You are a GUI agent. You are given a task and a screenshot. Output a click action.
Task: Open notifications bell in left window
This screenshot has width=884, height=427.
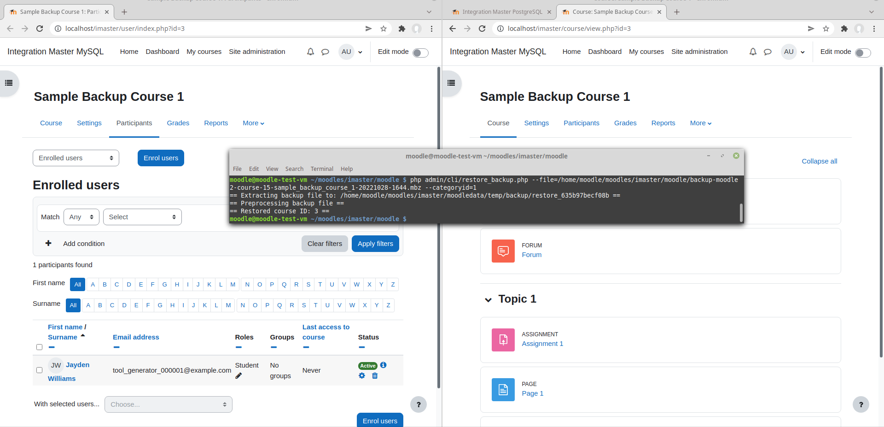coord(311,52)
